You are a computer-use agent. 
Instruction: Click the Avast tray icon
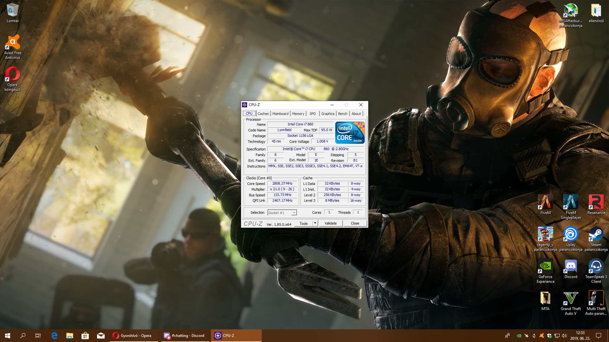542,336
